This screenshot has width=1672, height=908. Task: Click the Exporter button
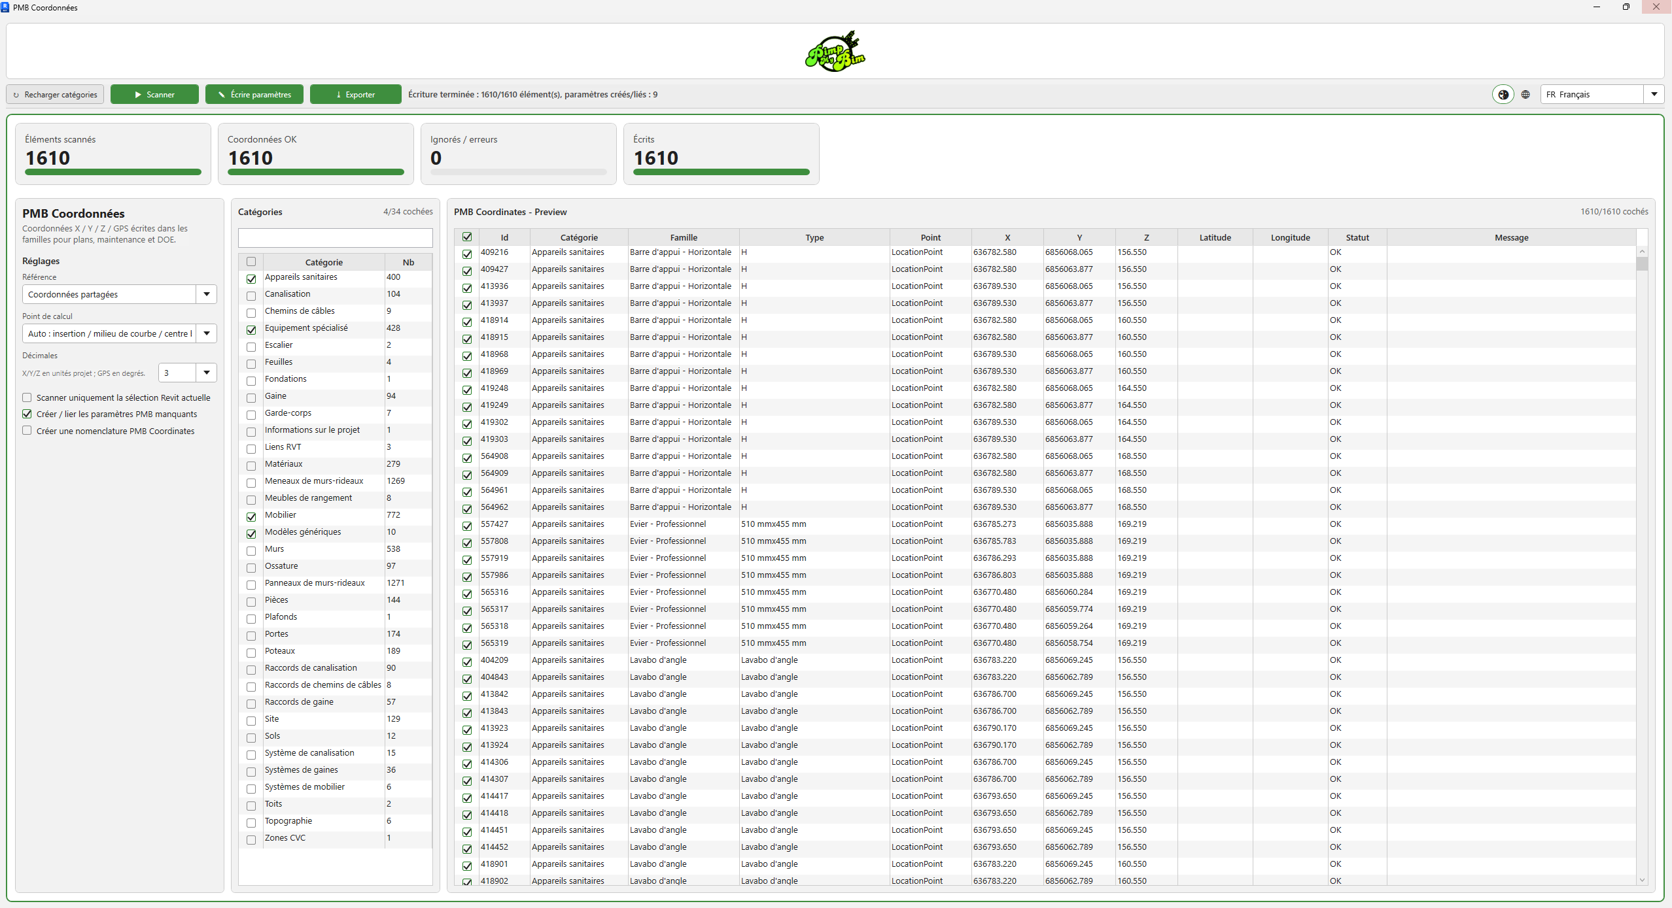point(355,94)
